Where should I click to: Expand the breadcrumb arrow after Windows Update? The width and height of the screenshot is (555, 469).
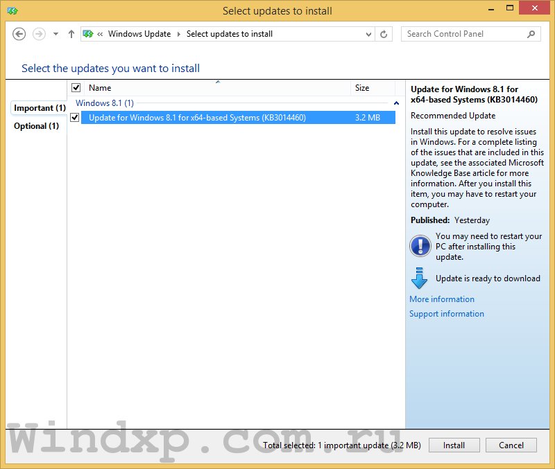tap(179, 34)
